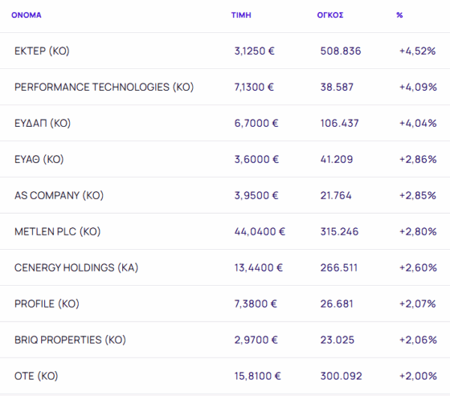Click METLEN PLC price 44,0400 €
Image resolution: width=450 pixels, height=396 pixels.
pyautogui.click(x=259, y=232)
